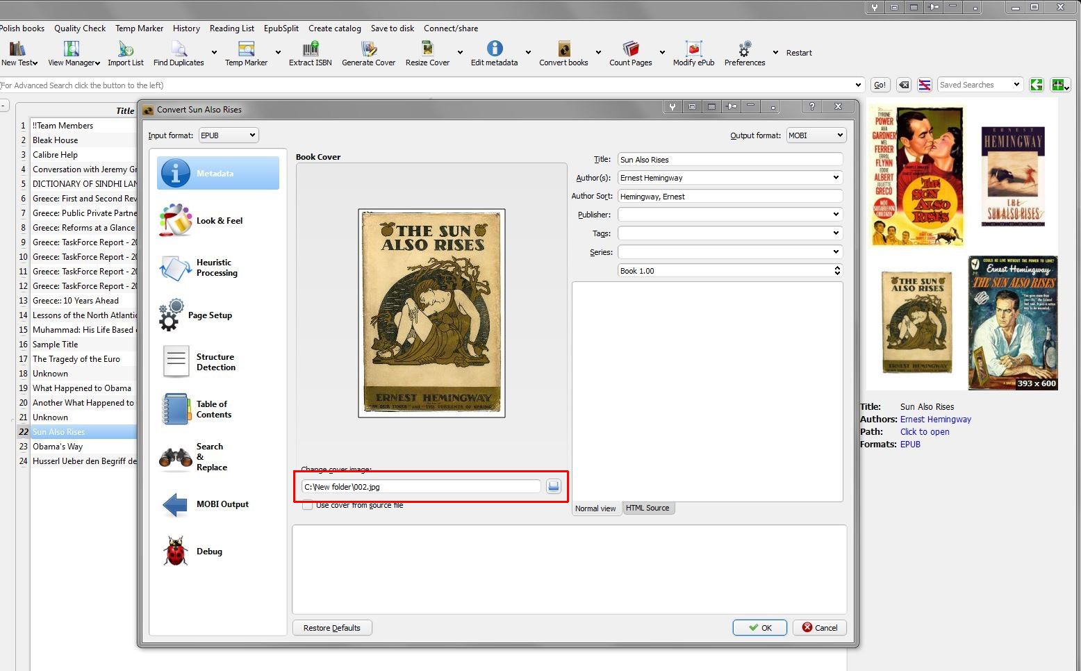Expand the Author(s) dropdown

[836, 178]
